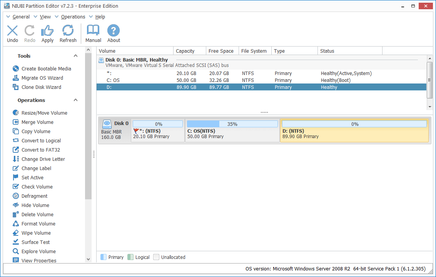
Task: Sort by Free Space column header
Action: [221, 51]
